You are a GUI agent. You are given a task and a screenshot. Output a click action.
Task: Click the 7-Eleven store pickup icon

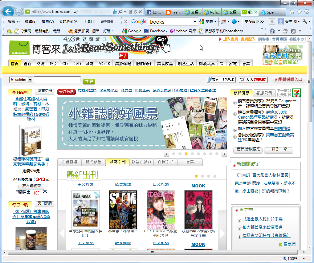coord(296,93)
